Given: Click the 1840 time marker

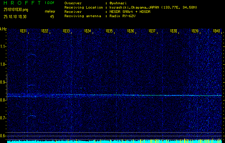Looking at the screenshot, I should click(216, 31).
